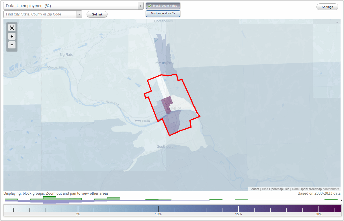This screenshot has width=344, height=221.
Task: Follow the Leaflet attribution link
Action: pyautogui.click(x=254, y=189)
